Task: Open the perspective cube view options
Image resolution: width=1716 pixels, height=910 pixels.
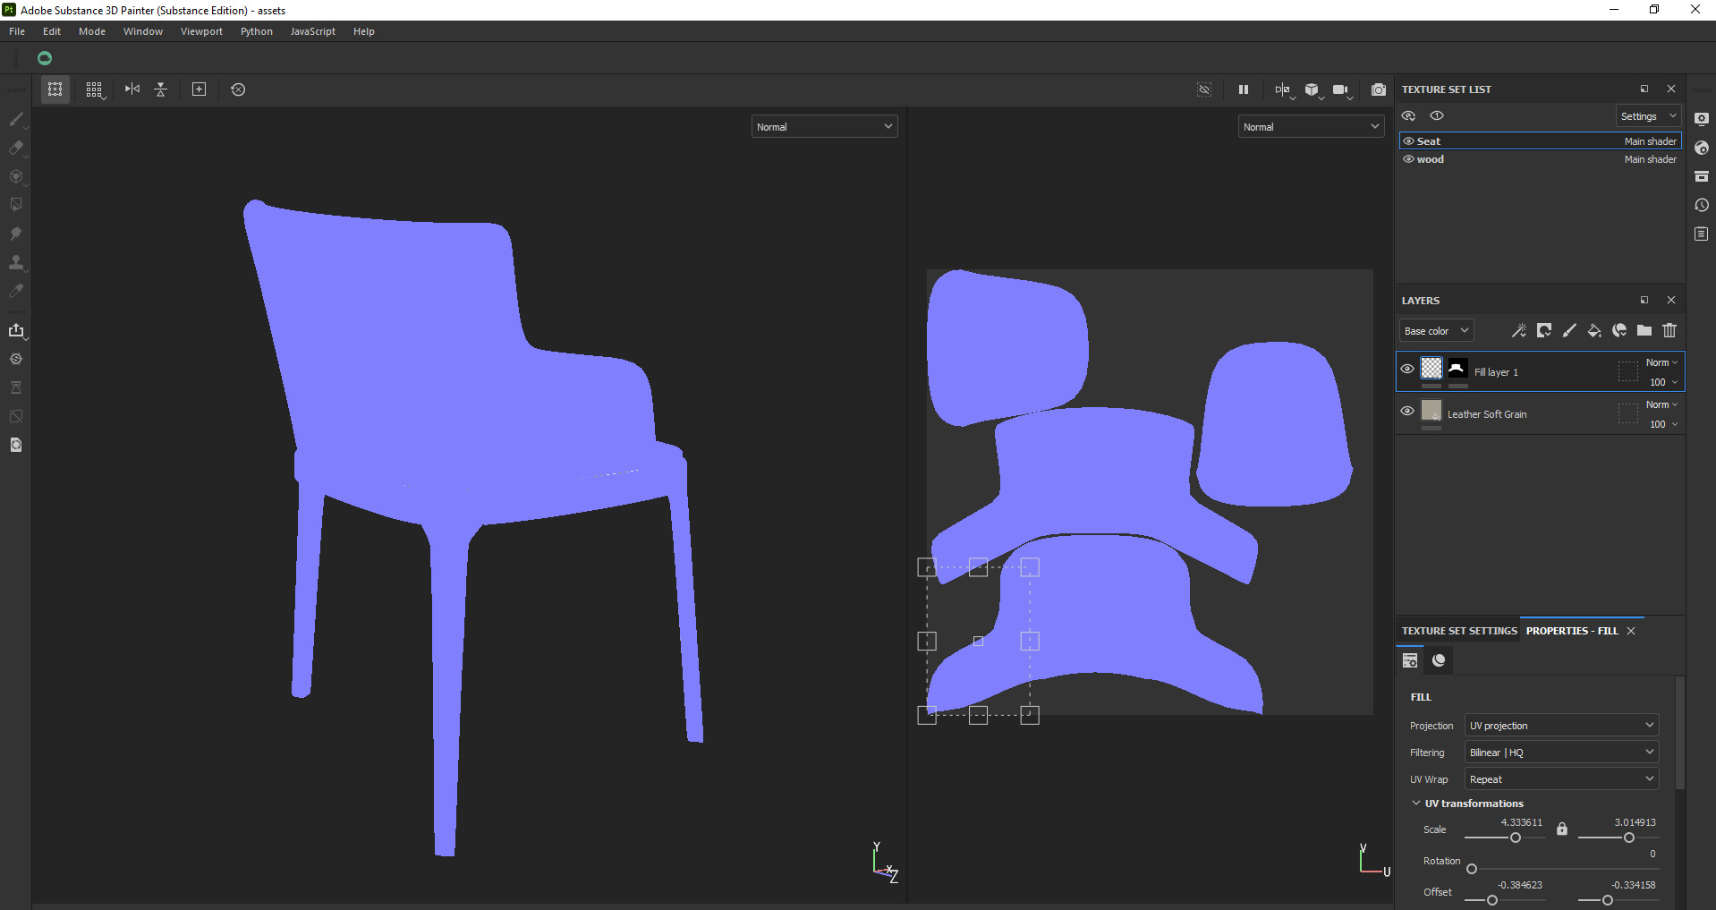Action: (x=1312, y=89)
